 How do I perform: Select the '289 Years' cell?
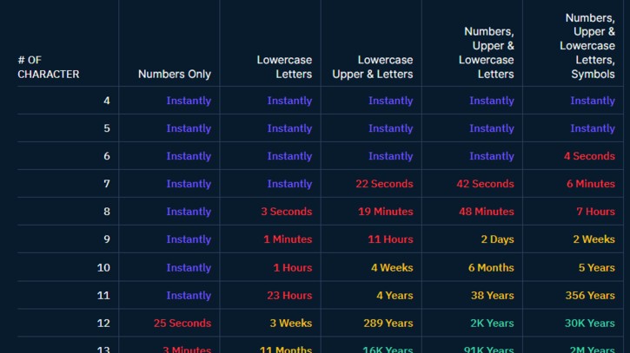(x=388, y=324)
